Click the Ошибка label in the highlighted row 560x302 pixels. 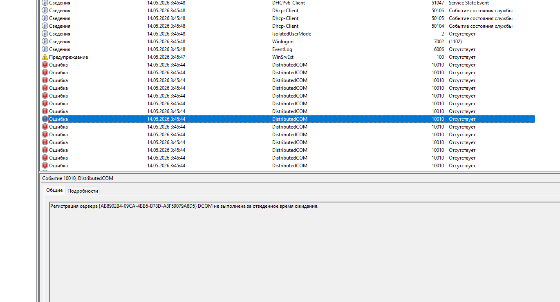pos(58,119)
